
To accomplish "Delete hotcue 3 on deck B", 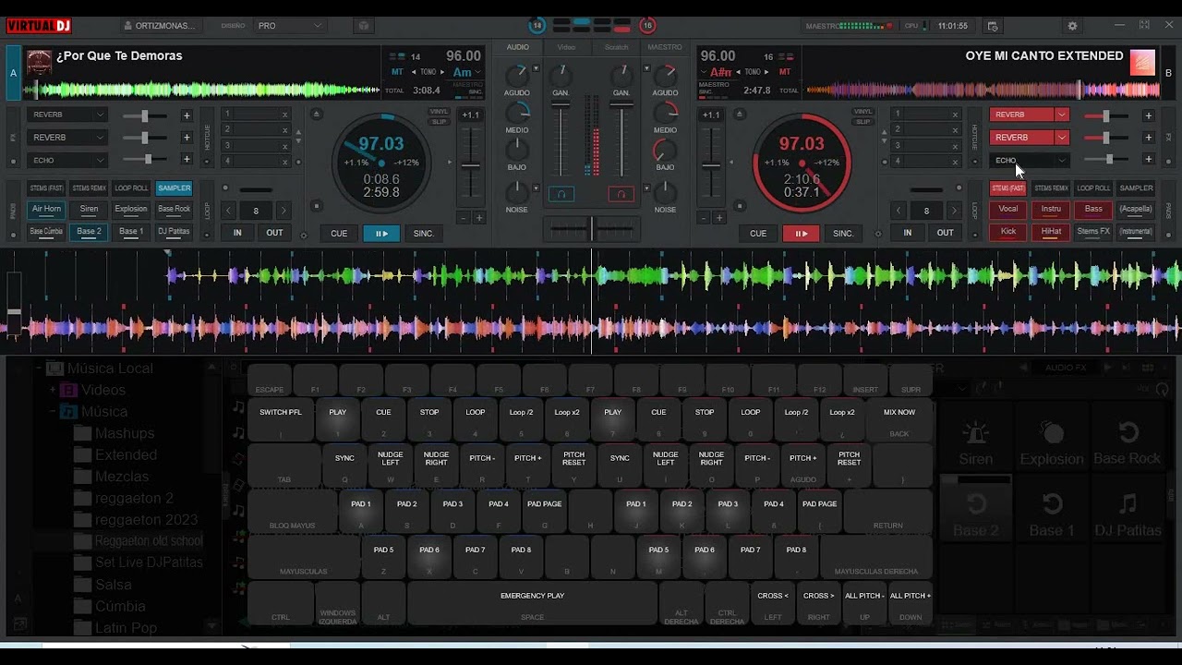I will coord(956,146).
